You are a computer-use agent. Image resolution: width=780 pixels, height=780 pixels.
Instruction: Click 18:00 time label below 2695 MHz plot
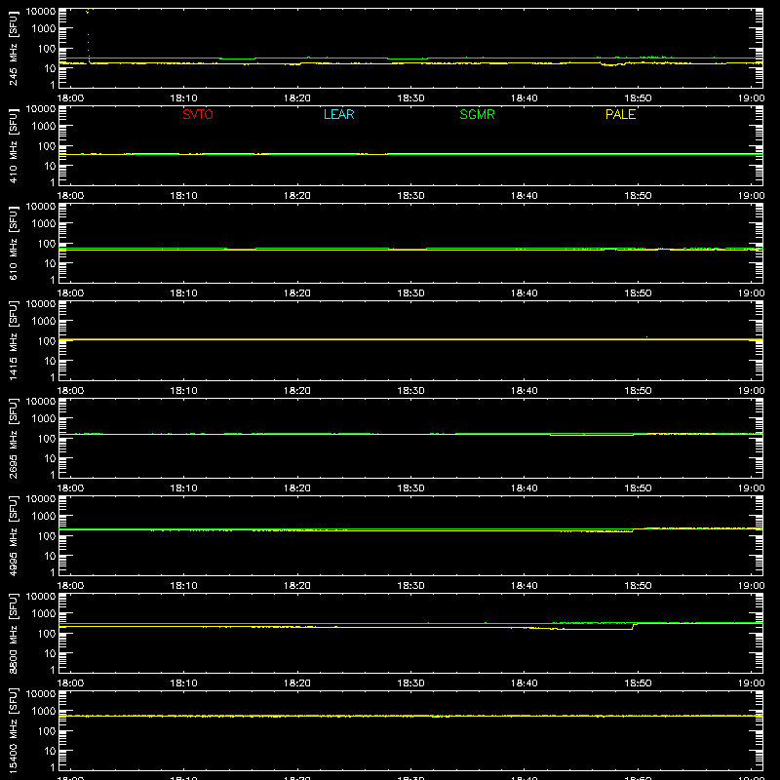click(70, 488)
